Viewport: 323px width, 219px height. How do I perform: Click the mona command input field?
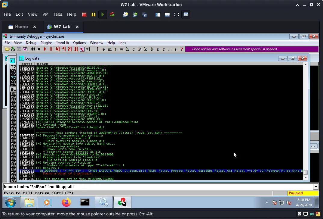click(158, 187)
